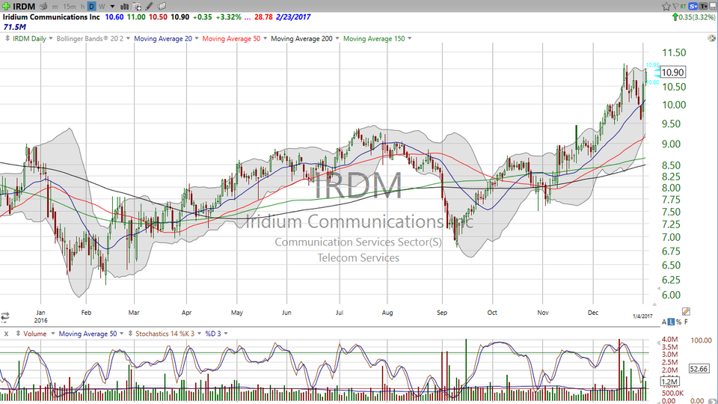The width and height of the screenshot is (718, 404).
Task: Open the layout dropdown at top-right corner
Action: [x=713, y=7]
